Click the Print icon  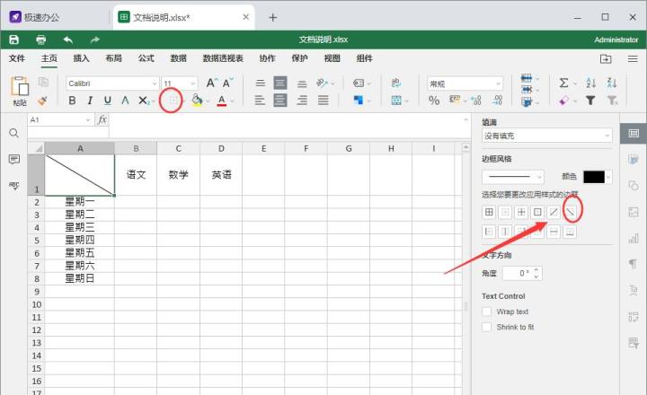tap(40, 39)
